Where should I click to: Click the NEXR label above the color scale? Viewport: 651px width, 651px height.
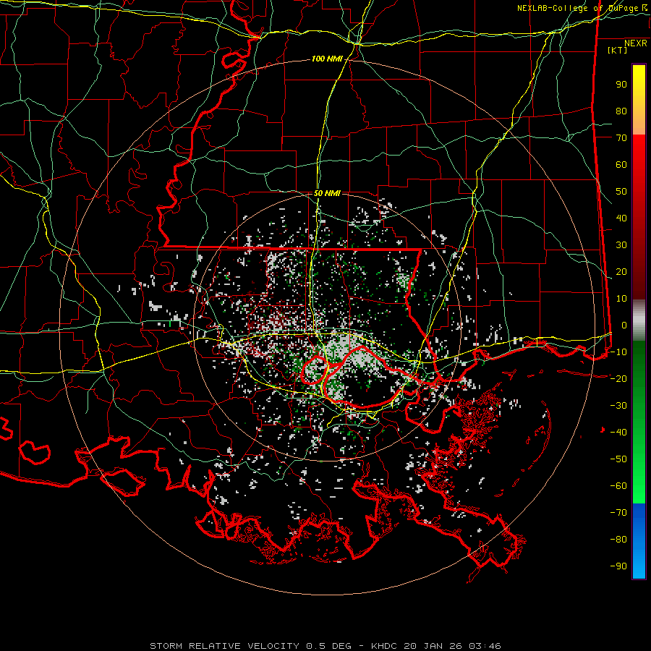pos(636,43)
